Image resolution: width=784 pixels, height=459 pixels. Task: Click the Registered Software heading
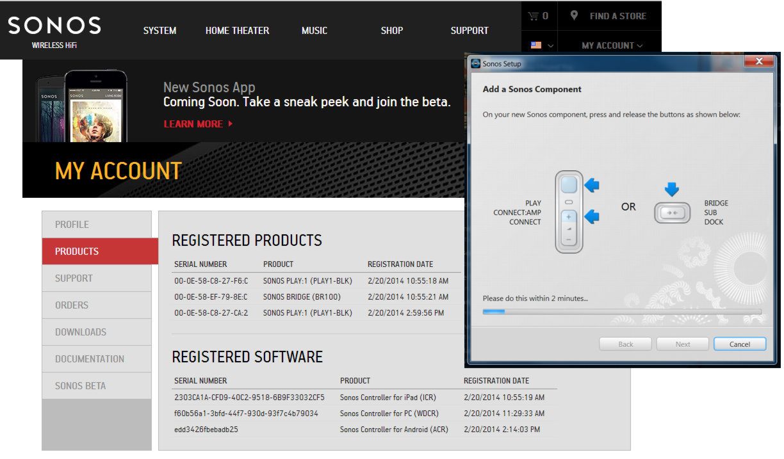247,357
